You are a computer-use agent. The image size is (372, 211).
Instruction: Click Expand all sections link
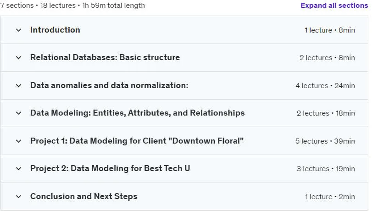tap(334, 6)
